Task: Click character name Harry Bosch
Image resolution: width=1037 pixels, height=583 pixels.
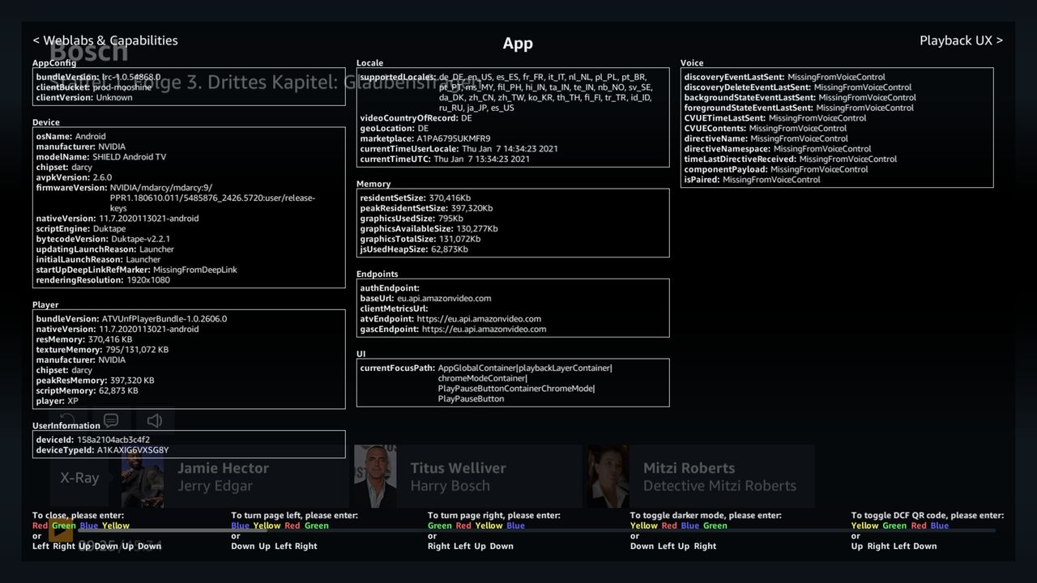Action: pyautogui.click(x=450, y=486)
